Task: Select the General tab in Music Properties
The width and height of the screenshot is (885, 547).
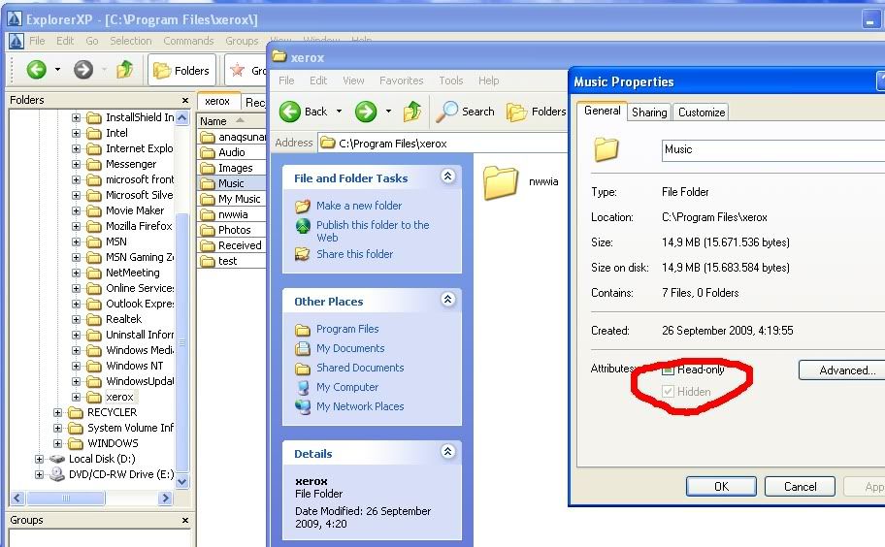Action: click(x=603, y=111)
